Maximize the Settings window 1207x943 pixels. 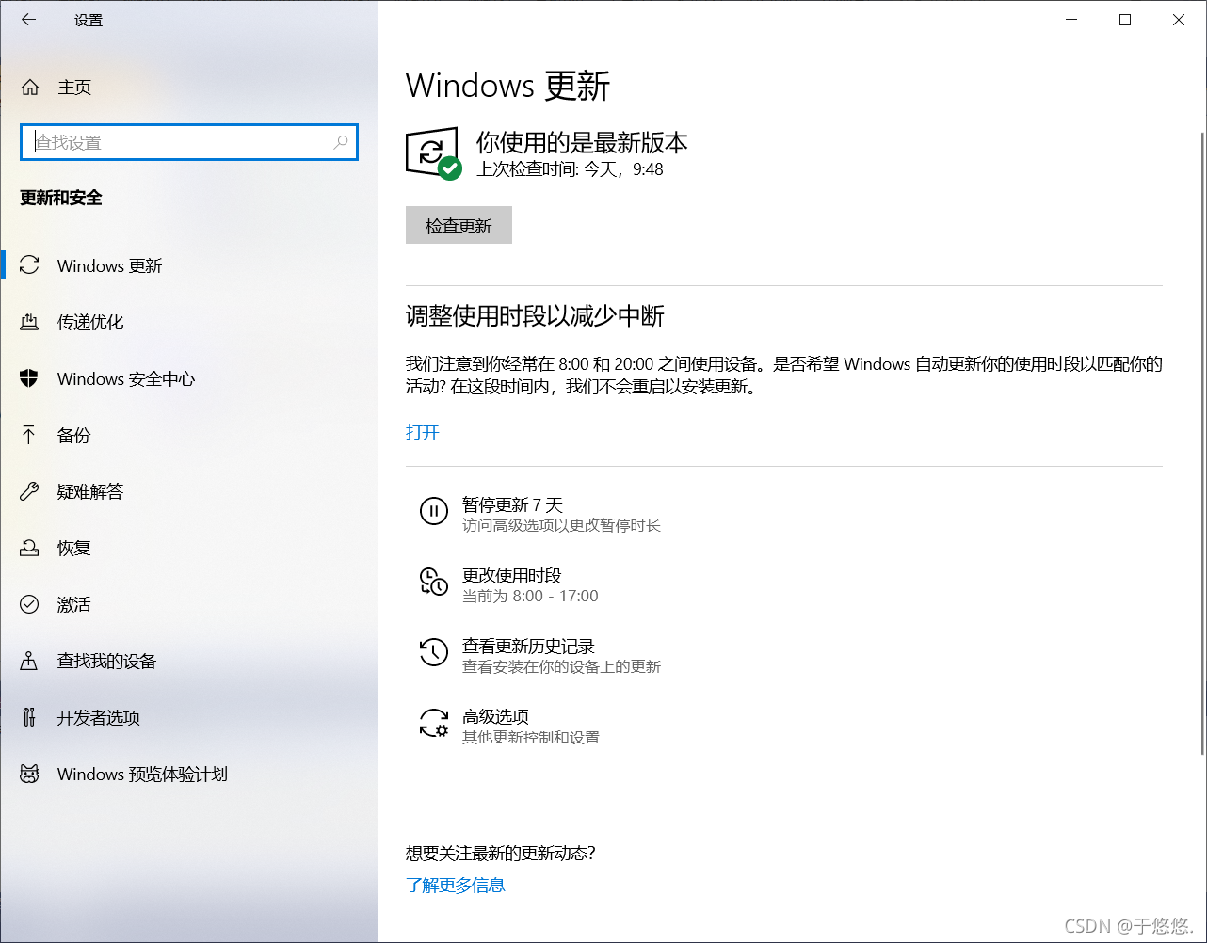click(x=1125, y=20)
